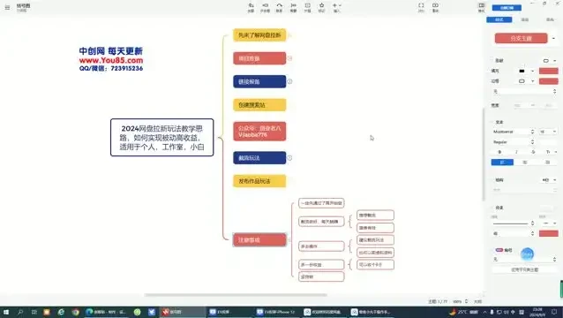Select the first yellow topic at top
Viewport: 563px width, 318px height.
(x=259, y=35)
